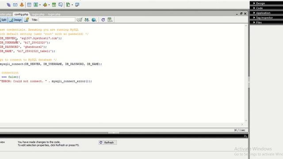This screenshot has height=159, width=283.
Task: Click the '1K / 1 sec' status text
Action: 240,130
